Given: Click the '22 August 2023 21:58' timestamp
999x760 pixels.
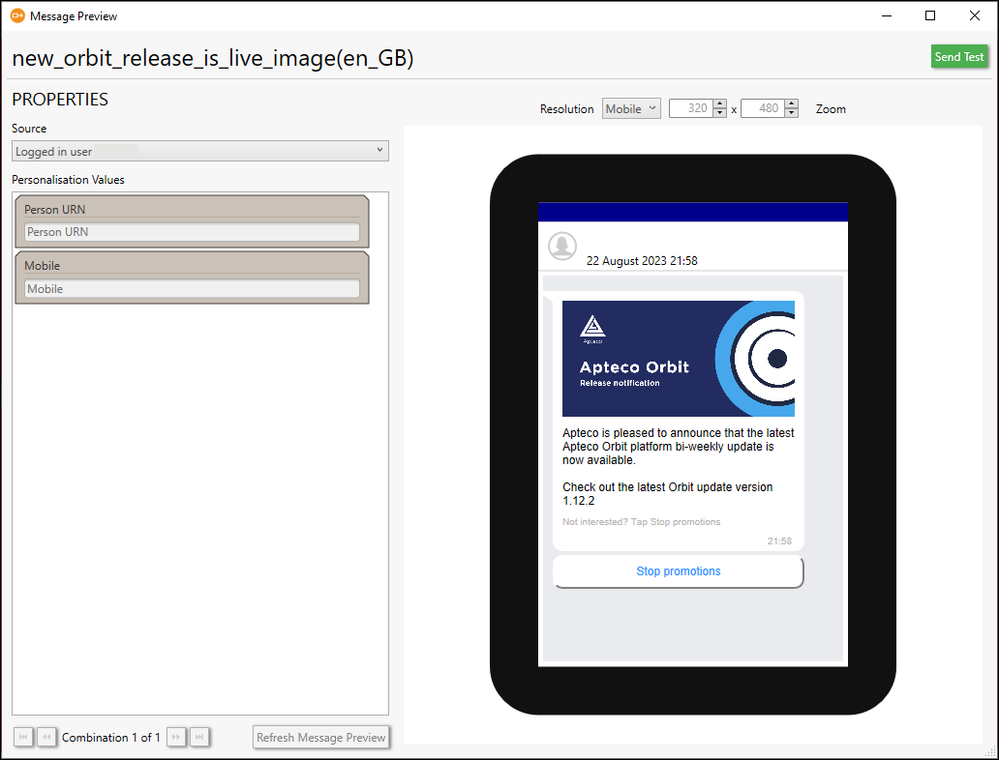Looking at the screenshot, I should point(642,261).
